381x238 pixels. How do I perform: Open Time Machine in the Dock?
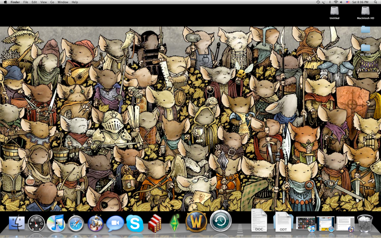coord(221,221)
